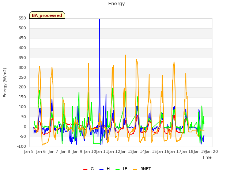Click the 100 y-axis value
The height and width of the screenshot is (176, 234).
click(22, 107)
